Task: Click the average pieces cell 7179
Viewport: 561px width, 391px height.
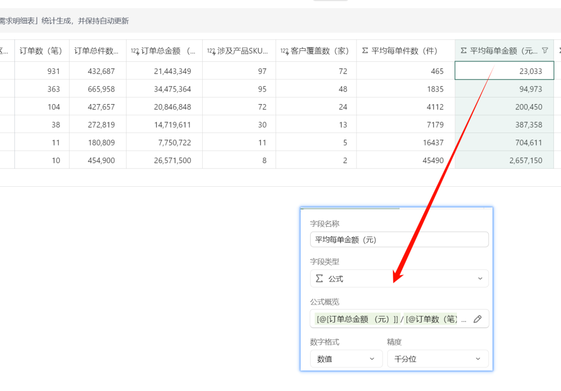Action: click(x=406, y=124)
